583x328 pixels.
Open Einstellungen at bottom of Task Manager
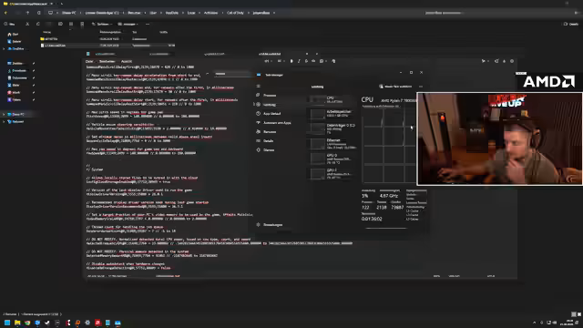[x=272, y=225]
